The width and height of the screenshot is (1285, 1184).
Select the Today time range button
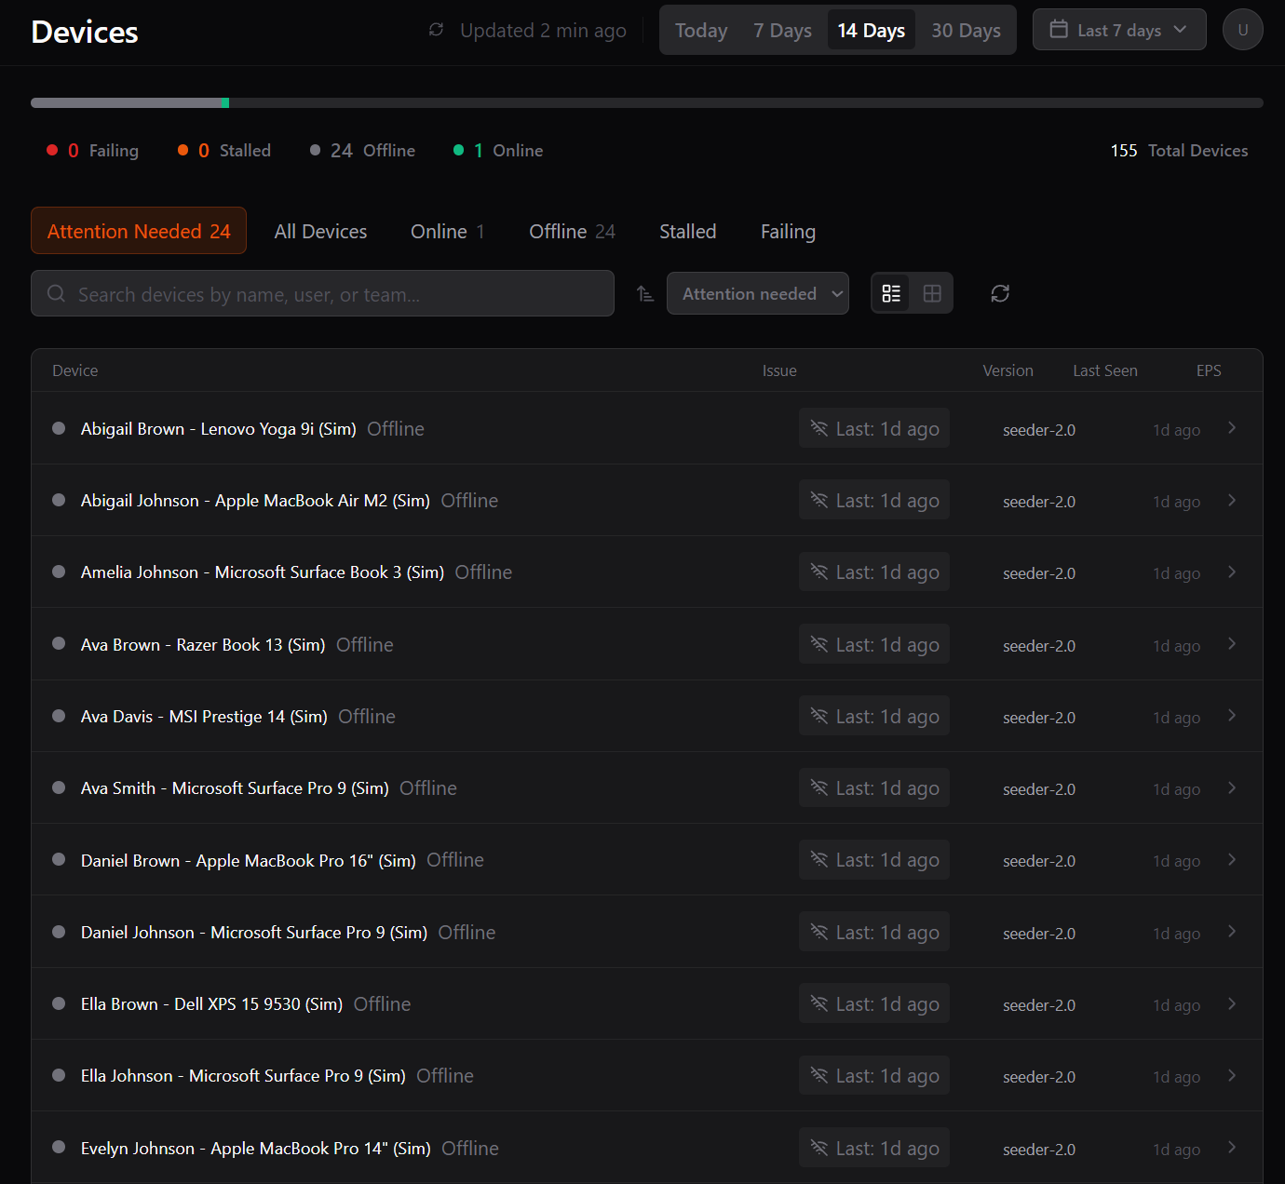pos(701,31)
